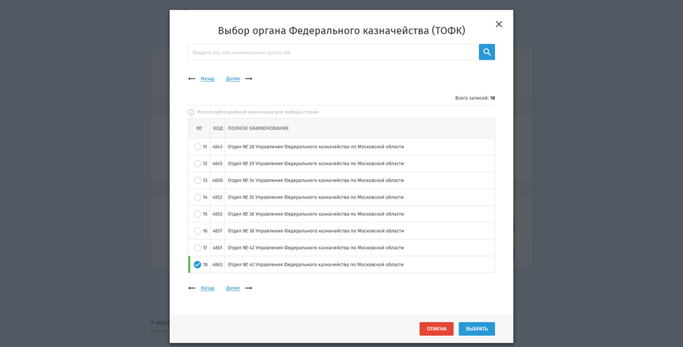Click the bottom 'Далее' link
Viewport: 683px width, 347px height.
point(233,288)
